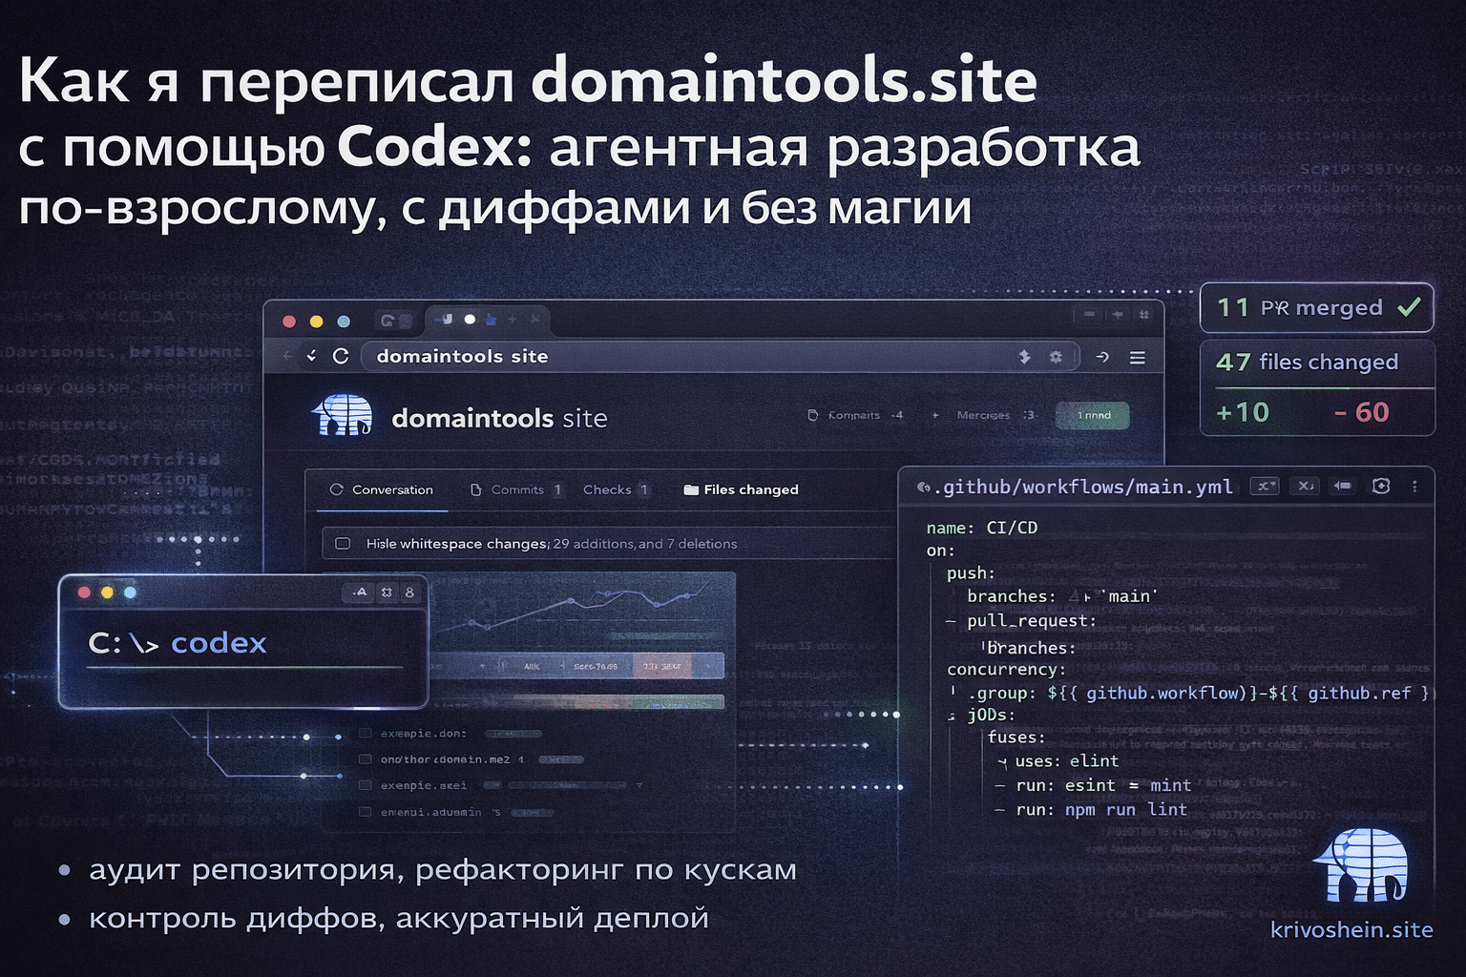Click the forward arrow next to hamburger menu
The image size is (1466, 977).
click(x=1102, y=357)
